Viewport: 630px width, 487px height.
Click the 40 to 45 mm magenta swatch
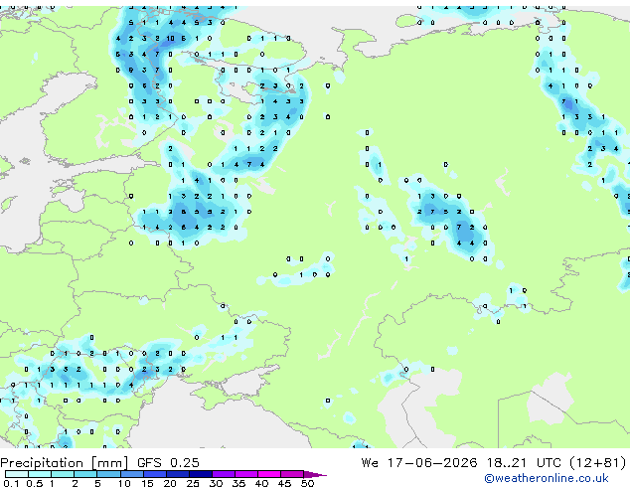(x=269, y=474)
